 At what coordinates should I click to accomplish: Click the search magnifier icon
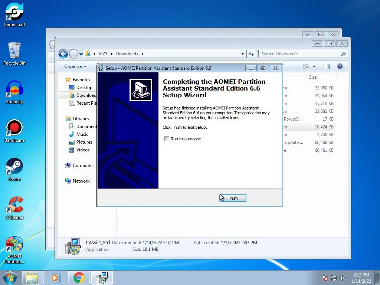pyautogui.click(x=343, y=54)
